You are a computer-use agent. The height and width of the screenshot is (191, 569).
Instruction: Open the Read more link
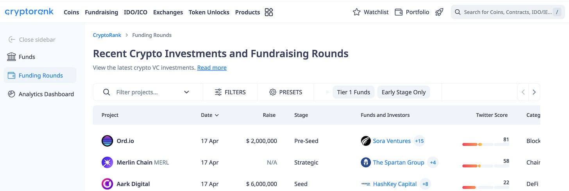[x=212, y=68]
